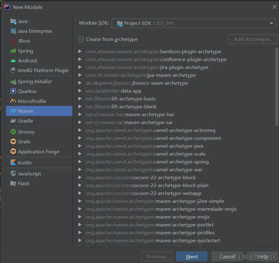
Task: Select the MicroProfile icon
Action: point(13,101)
